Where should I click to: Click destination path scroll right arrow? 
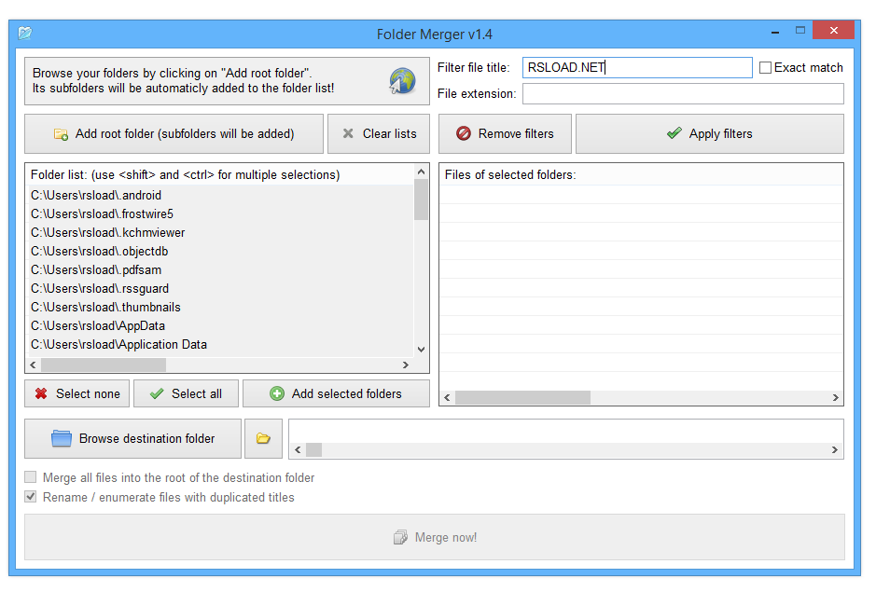pyautogui.click(x=835, y=449)
